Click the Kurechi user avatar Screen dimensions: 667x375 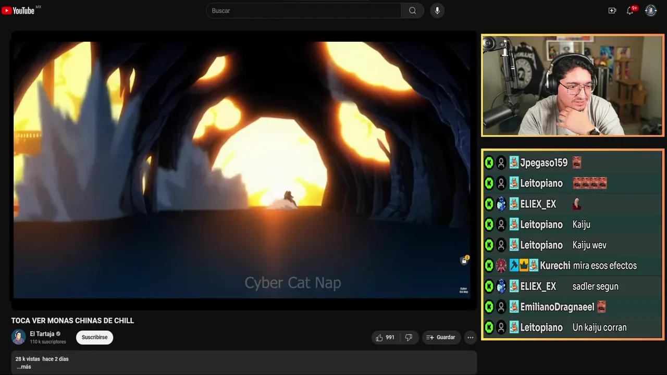(501, 266)
